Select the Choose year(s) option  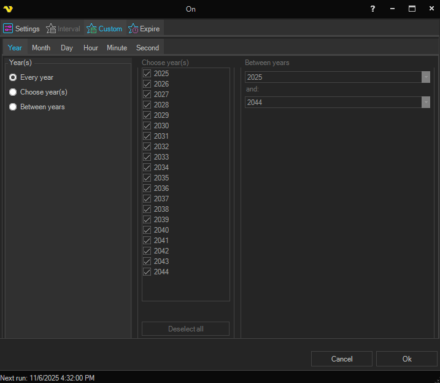tap(13, 92)
